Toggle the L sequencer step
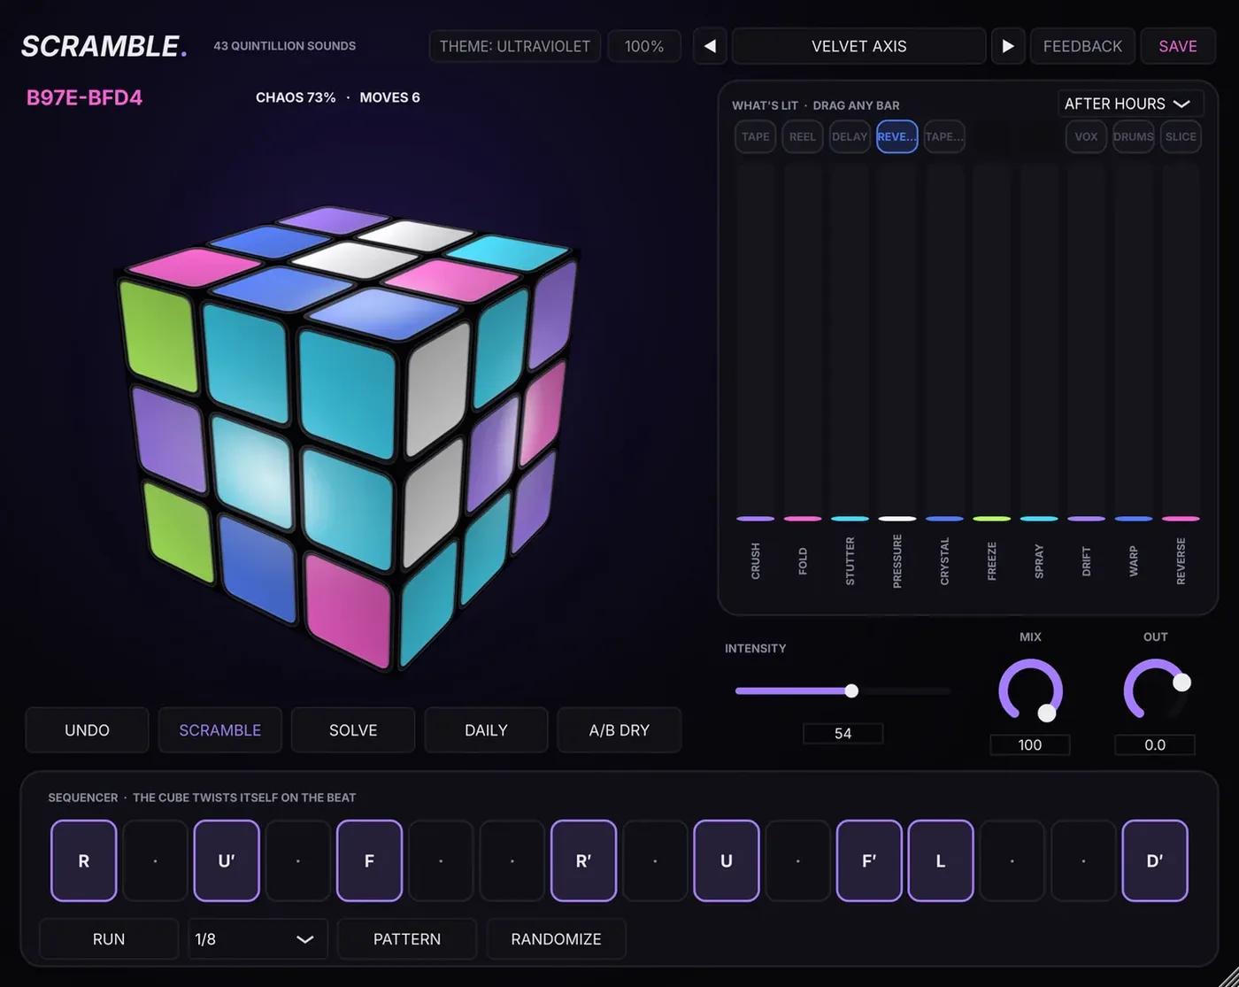 click(941, 860)
